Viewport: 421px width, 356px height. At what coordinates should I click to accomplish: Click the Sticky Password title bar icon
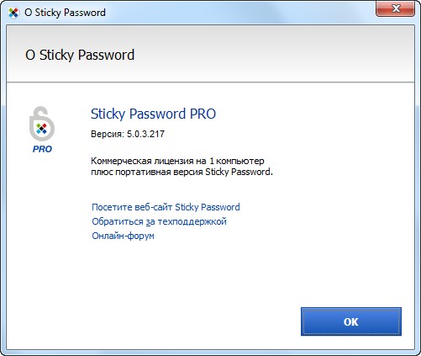click(13, 13)
